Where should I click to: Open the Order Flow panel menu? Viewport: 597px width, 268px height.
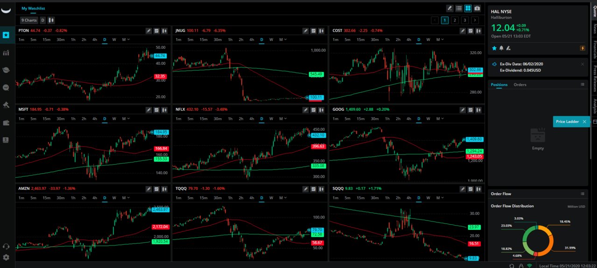click(x=583, y=194)
